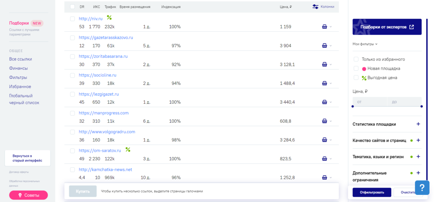Click the left handle of price slider
The height and width of the screenshot is (202, 435).
coord(353,107)
